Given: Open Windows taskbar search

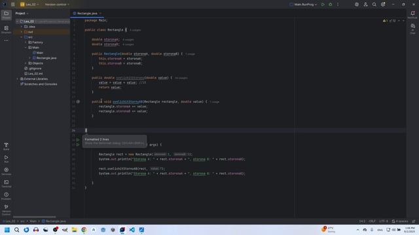Looking at the screenshot, I should 16,230.
